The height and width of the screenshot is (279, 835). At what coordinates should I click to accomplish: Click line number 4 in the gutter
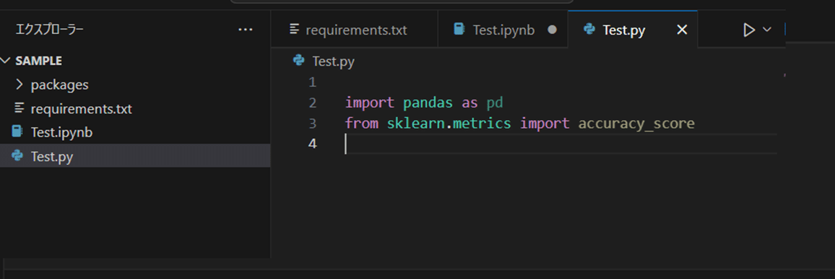tap(312, 144)
